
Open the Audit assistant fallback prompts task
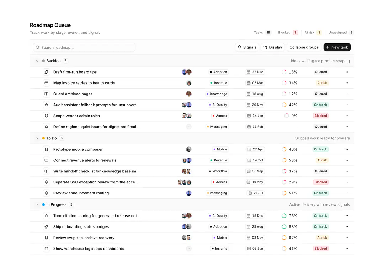tap(96, 105)
